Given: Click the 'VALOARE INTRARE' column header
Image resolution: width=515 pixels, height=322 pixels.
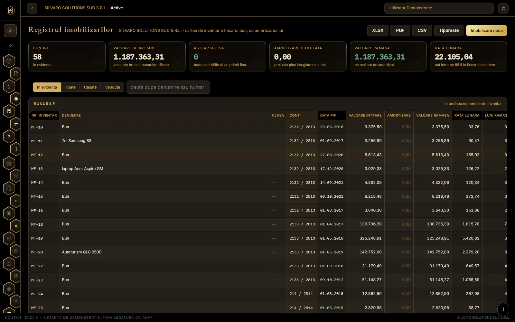Looking at the screenshot, I should [365, 115].
